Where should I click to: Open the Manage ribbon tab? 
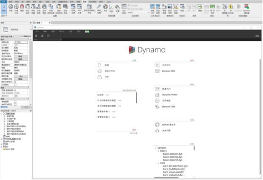85,2
